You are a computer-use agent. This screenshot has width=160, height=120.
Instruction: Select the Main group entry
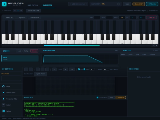[x=20, y=58]
